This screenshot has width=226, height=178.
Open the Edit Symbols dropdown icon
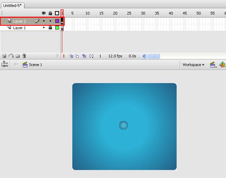point(223,65)
